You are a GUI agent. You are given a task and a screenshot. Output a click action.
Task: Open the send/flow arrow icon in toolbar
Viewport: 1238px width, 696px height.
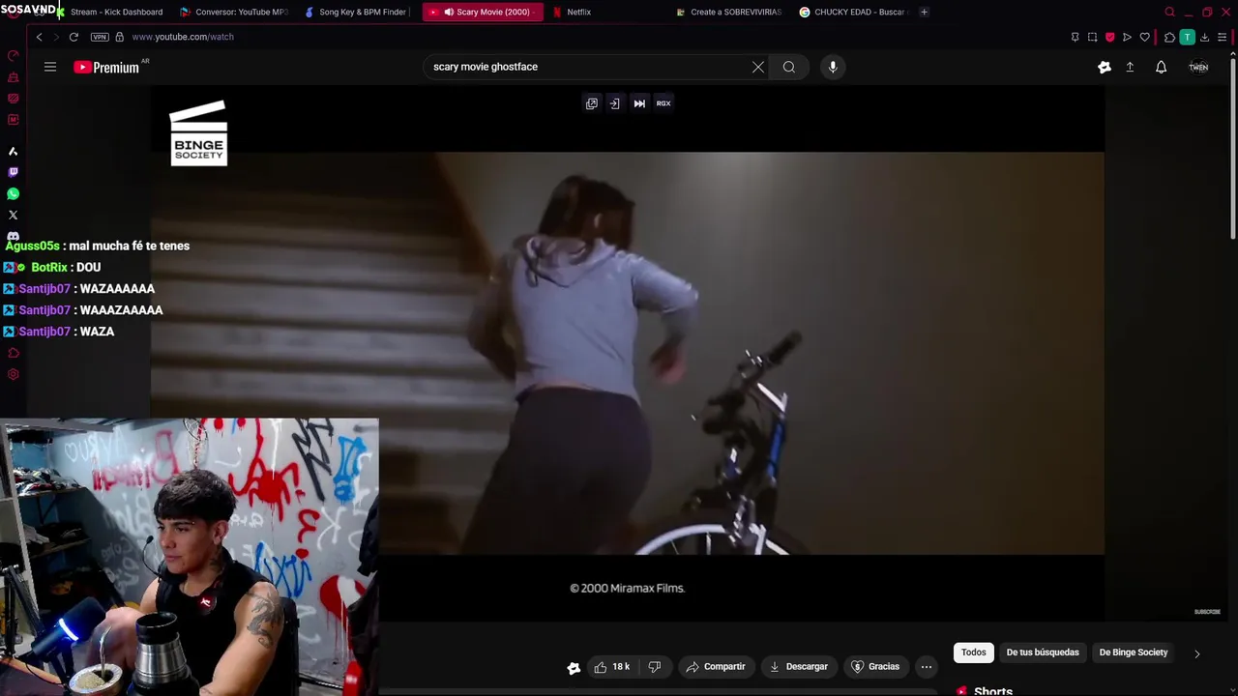coord(1127,37)
